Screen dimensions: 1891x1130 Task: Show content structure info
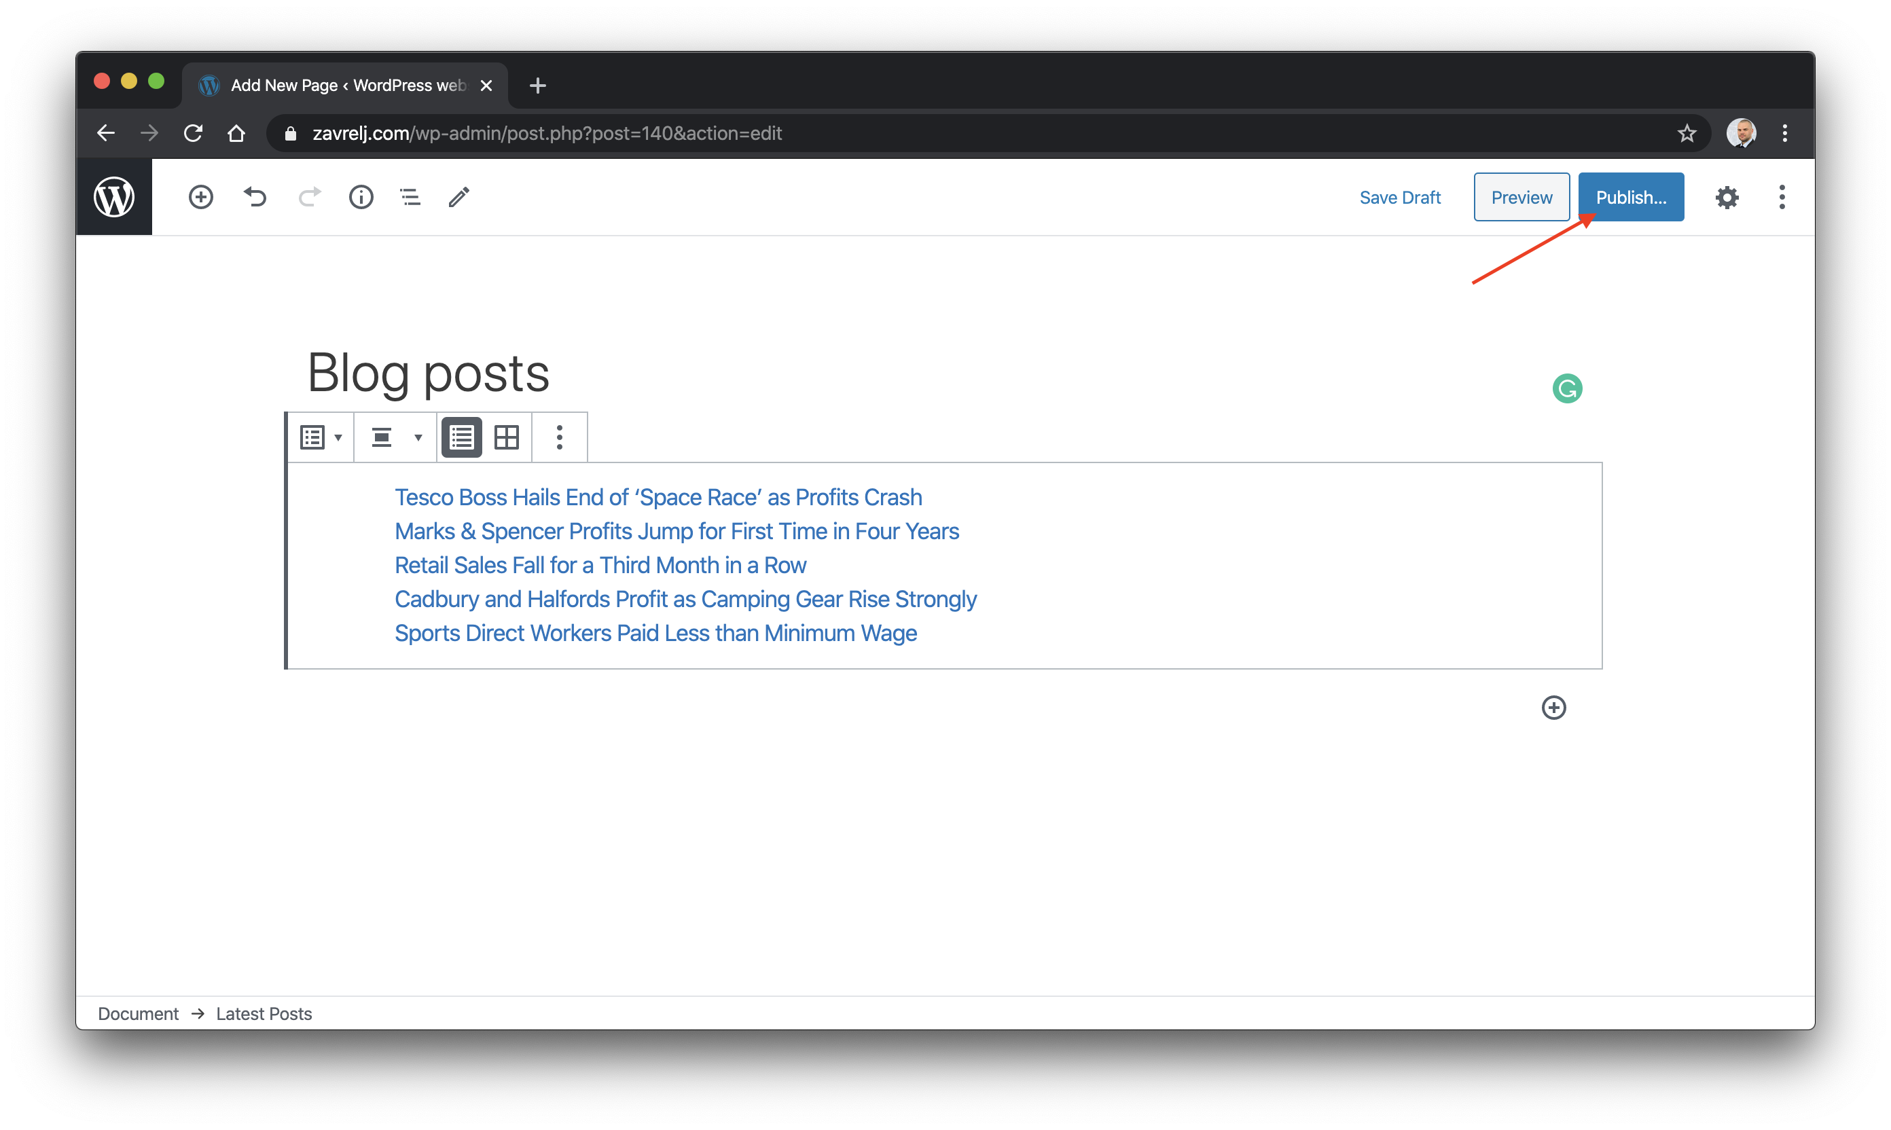361,197
